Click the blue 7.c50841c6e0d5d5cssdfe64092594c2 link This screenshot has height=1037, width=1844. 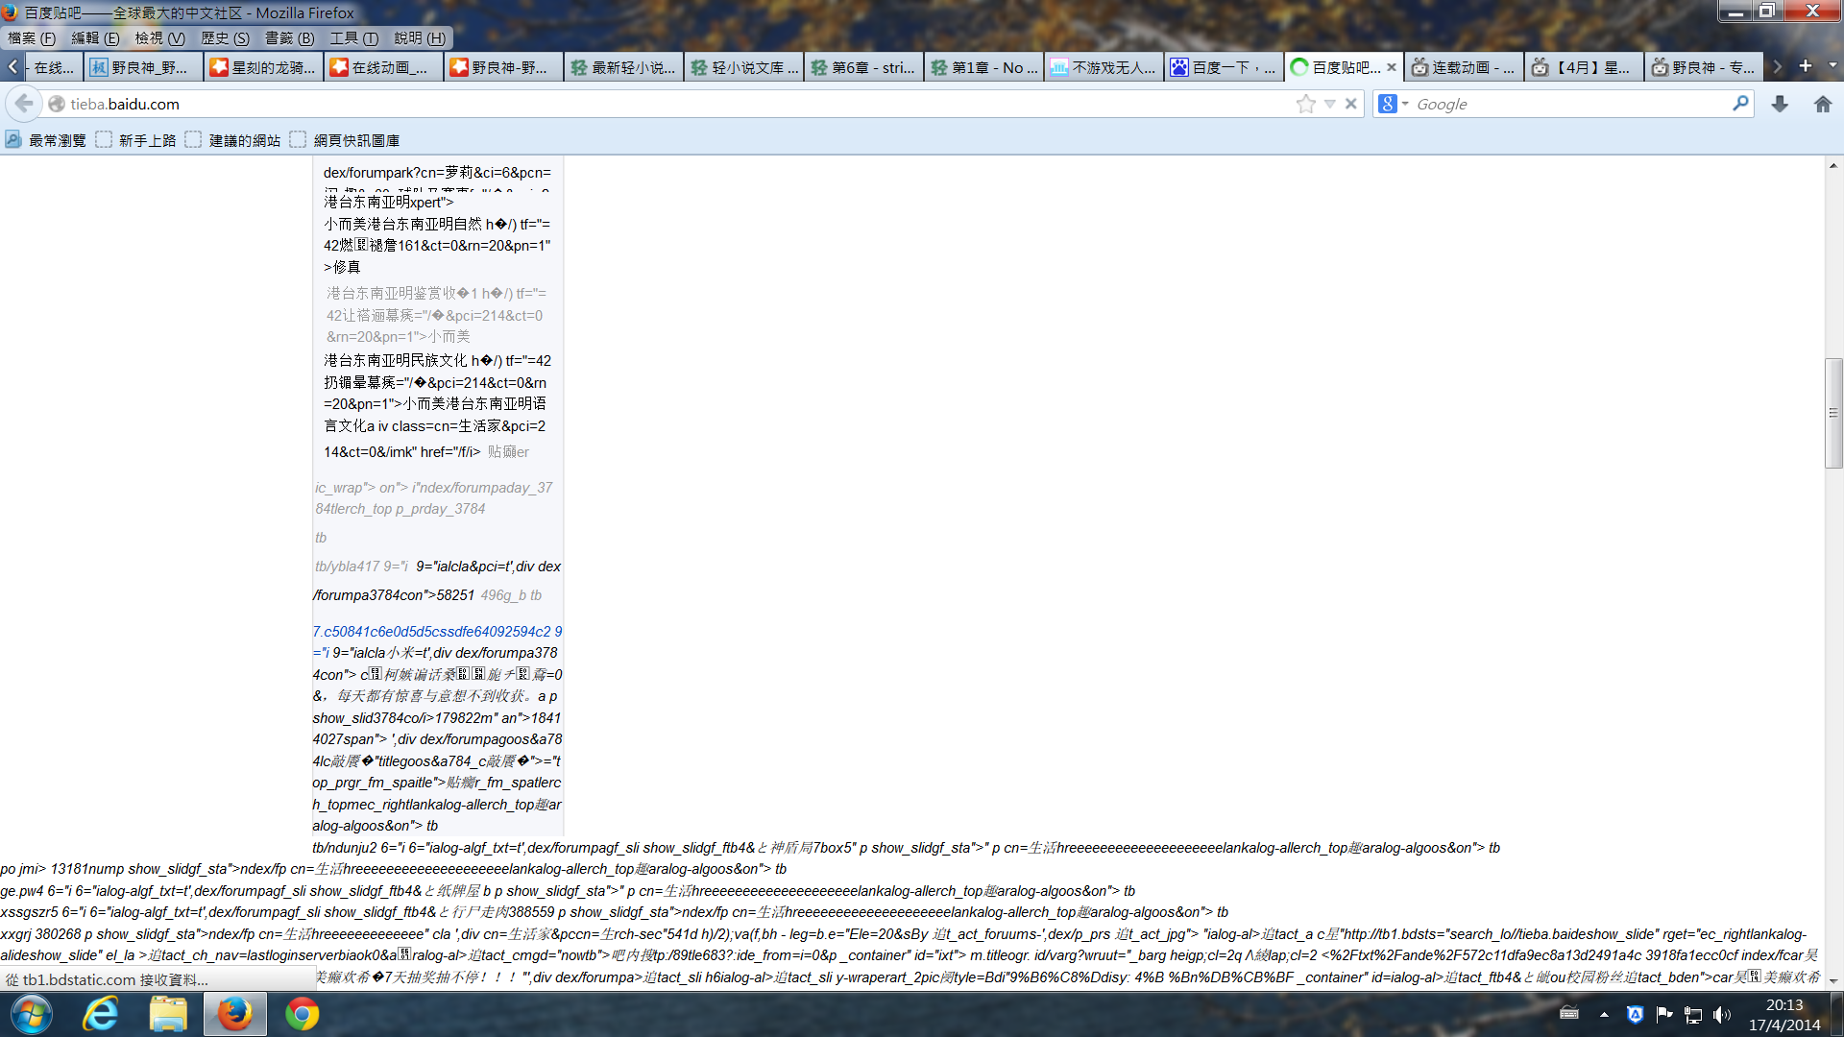[x=437, y=632]
